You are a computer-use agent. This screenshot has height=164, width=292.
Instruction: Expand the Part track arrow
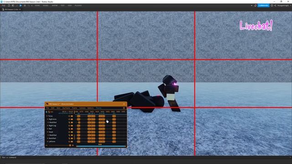pos(47,128)
